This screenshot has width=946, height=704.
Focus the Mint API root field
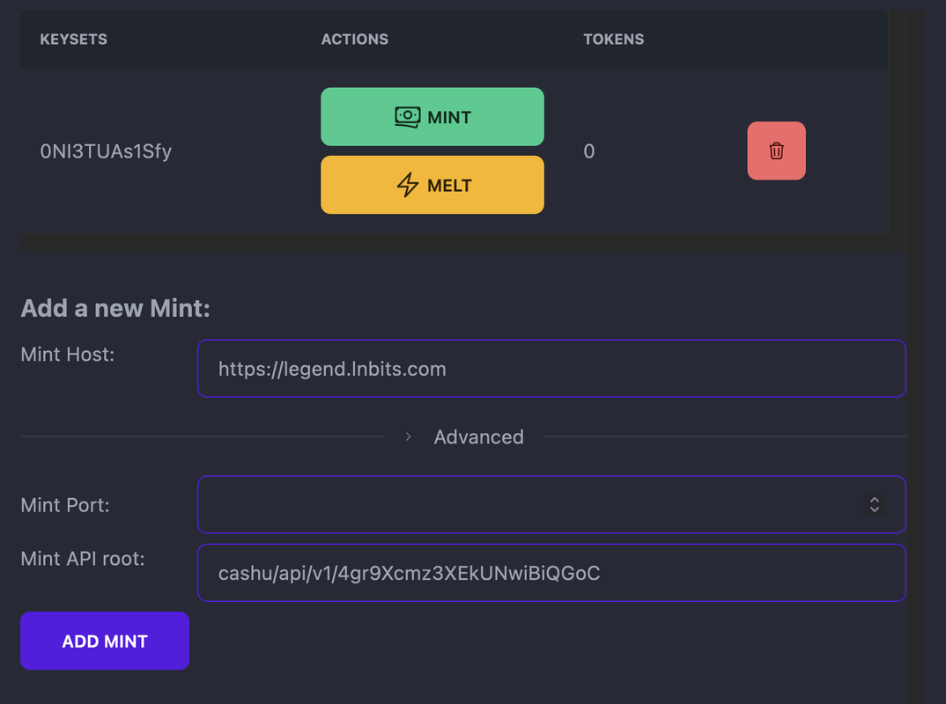coord(551,573)
